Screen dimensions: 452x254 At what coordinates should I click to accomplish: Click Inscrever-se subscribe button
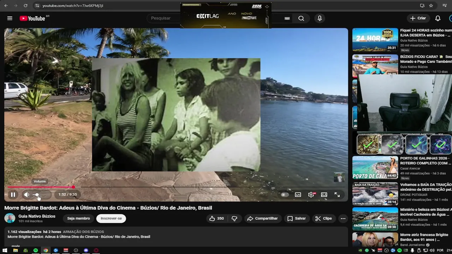coord(111,218)
